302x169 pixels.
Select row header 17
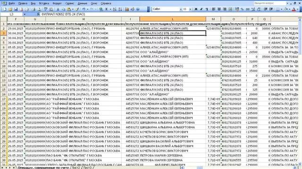pos(4,99)
